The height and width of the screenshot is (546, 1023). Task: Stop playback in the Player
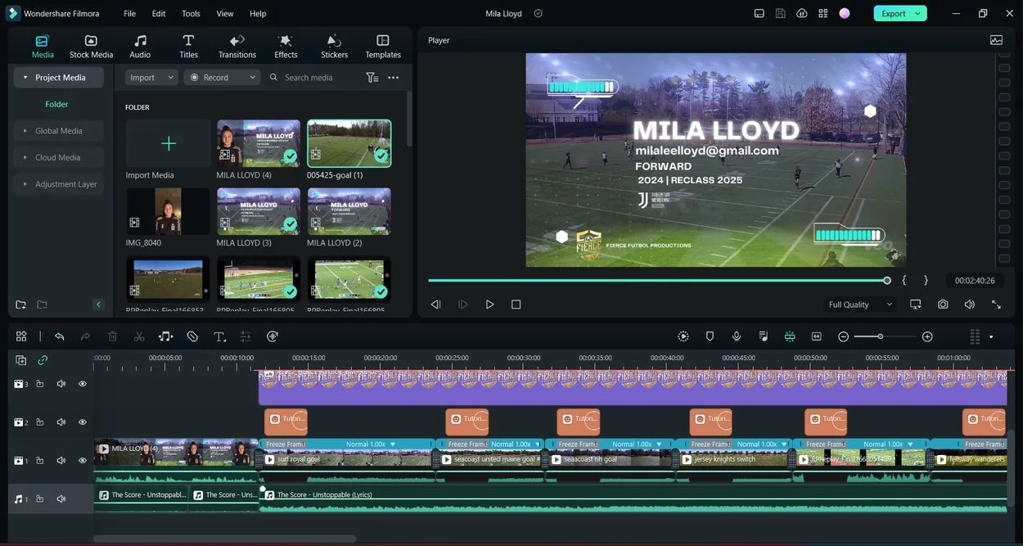coord(516,304)
